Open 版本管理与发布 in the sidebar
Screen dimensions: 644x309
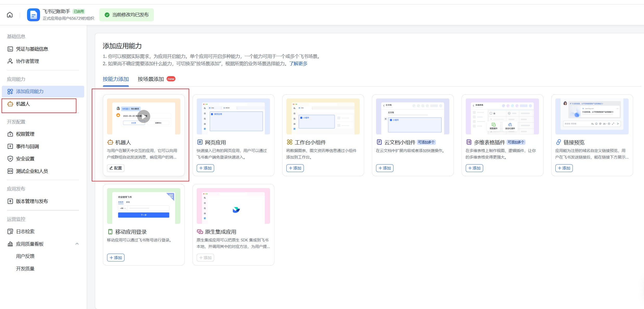pyautogui.click(x=43, y=201)
